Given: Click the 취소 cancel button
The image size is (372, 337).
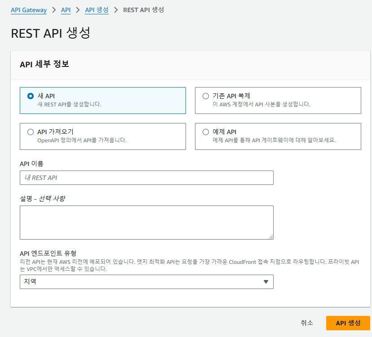Looking at the screenshot, I should coord(307,323).
